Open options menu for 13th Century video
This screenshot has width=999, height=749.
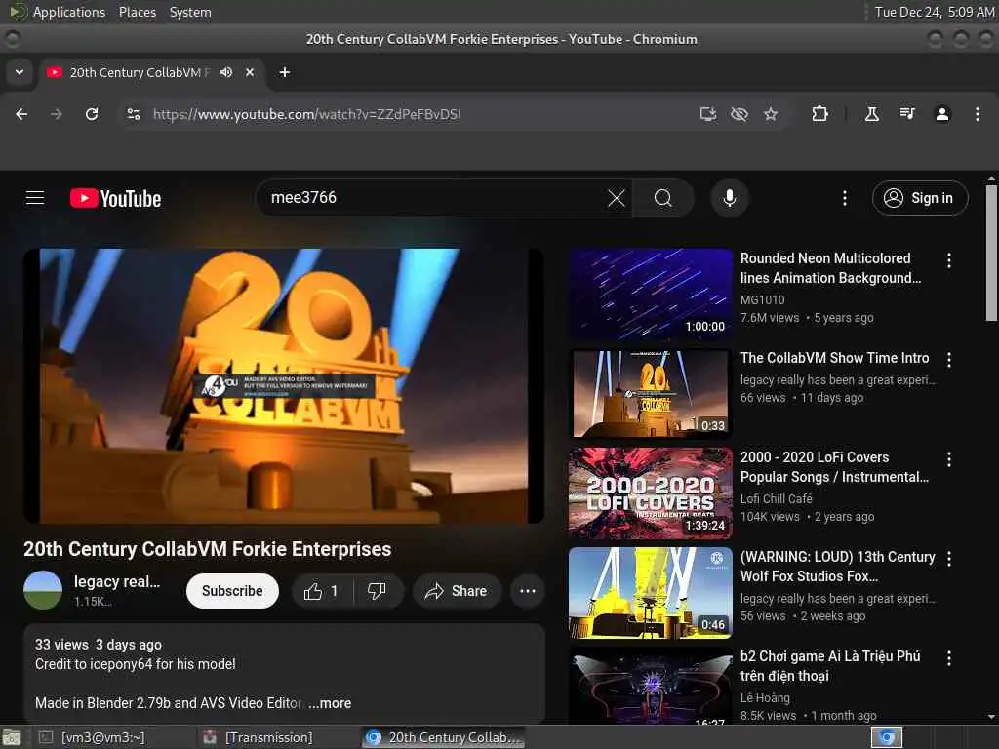coord(949,559)
